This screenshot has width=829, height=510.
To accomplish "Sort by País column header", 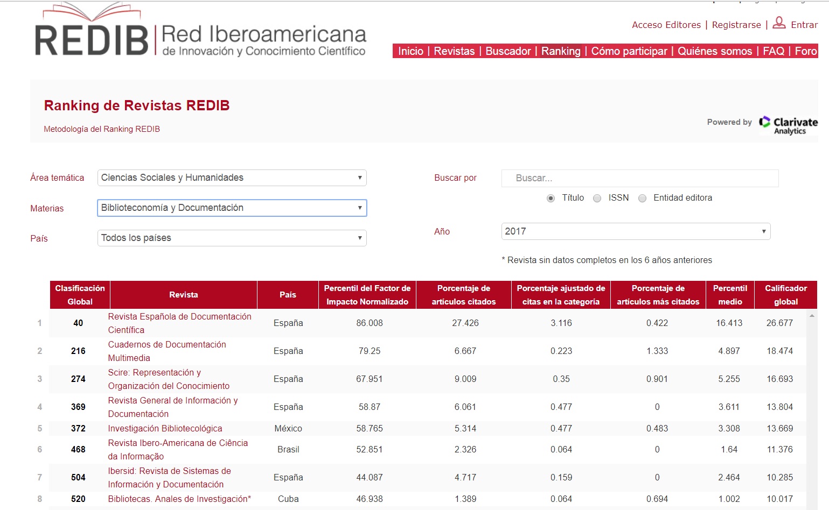I will 288,295.
